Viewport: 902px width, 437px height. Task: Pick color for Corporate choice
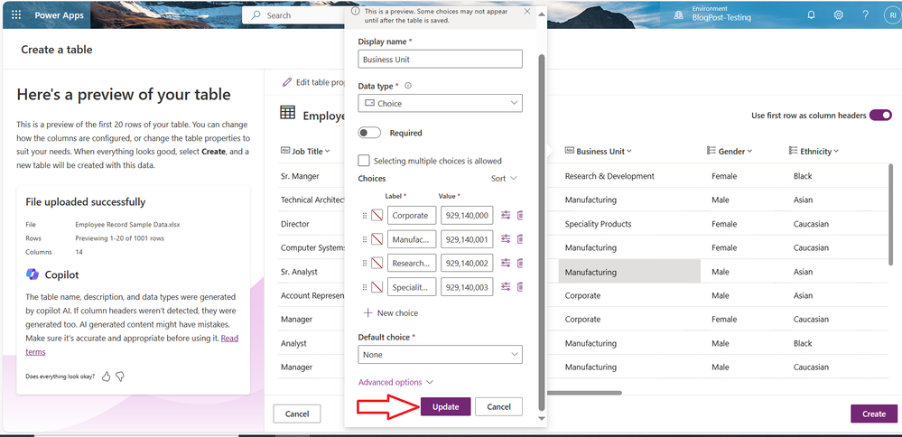377,216
